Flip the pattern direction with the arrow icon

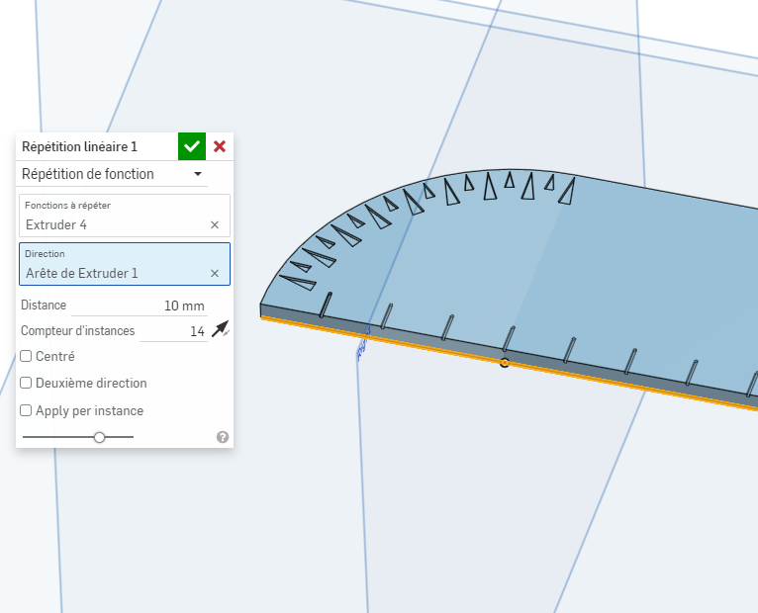coord(220,329)
